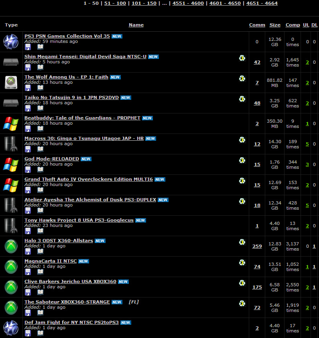Click the book icon under God Mode-RELOADED

pyautogui.click(x=41, y=170)
